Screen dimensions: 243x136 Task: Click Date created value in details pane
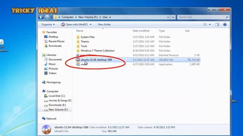(x=164, y=127)
